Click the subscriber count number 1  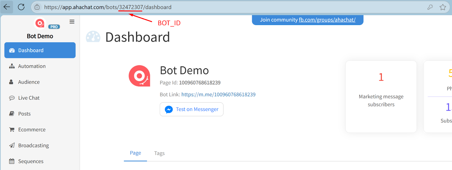click(381, 77)
